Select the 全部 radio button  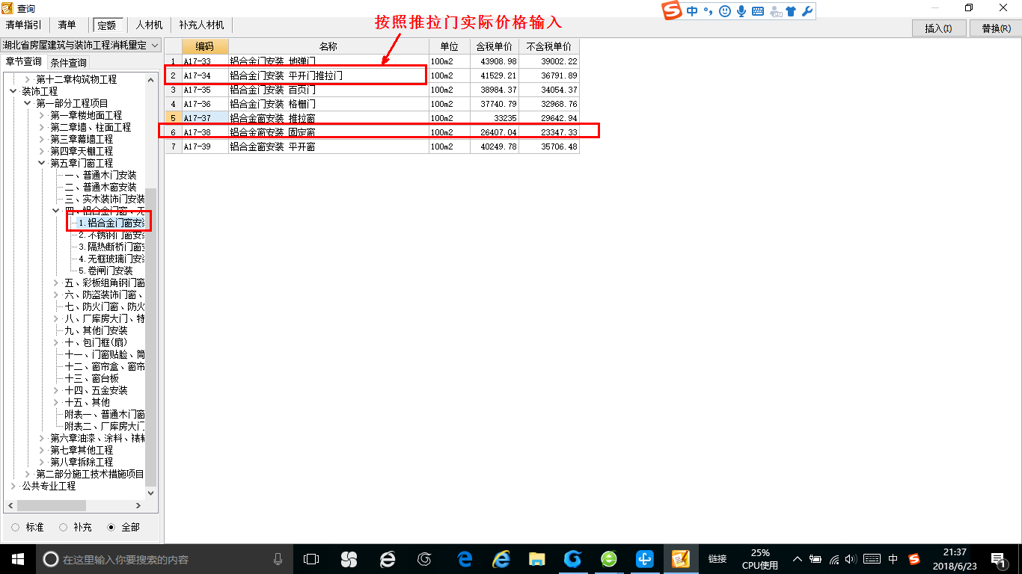tap(111, 527)
